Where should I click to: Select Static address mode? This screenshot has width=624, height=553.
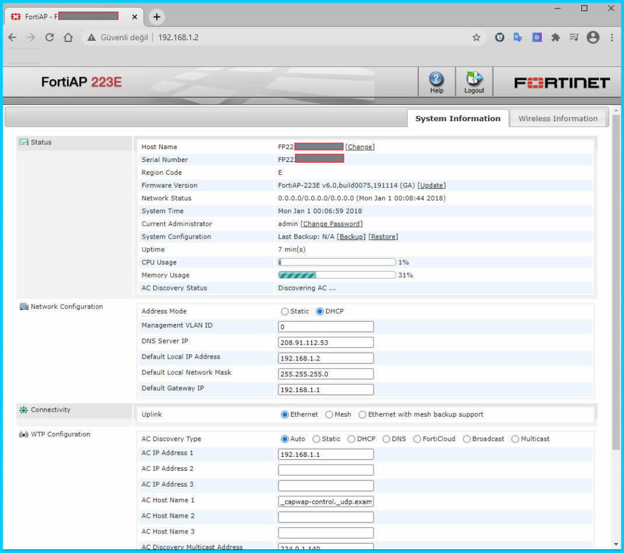285,311
